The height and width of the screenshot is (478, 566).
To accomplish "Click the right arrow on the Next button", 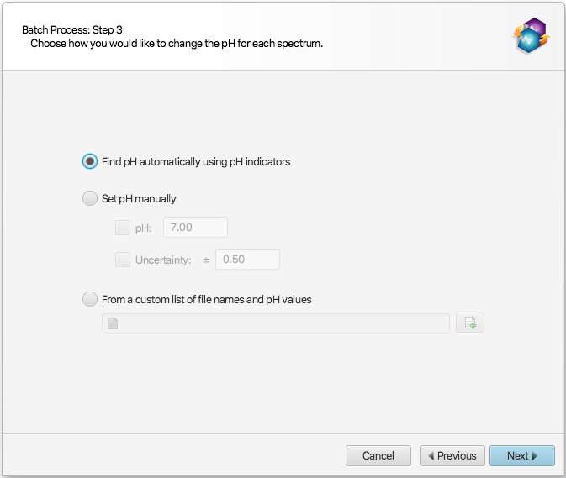I will (x=535, y=456).
